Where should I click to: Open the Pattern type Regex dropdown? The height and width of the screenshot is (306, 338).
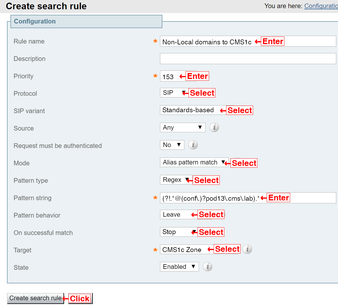[176, 180]
